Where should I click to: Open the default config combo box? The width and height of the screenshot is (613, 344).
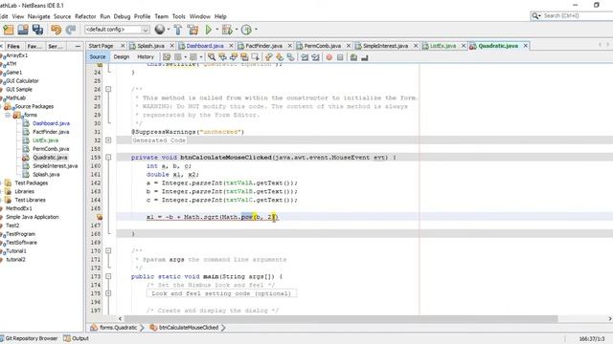click(x=117, y=30)
